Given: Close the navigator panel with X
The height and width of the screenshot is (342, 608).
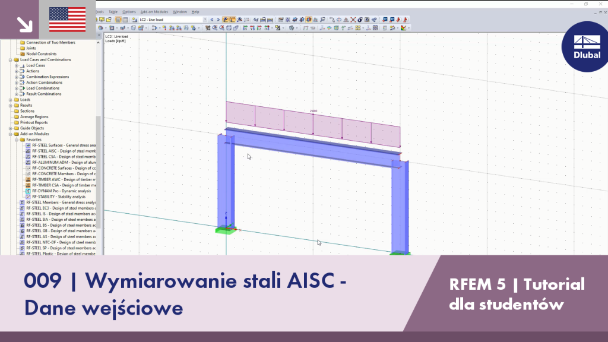Looking at the screenshot, I should coord(99,35).
